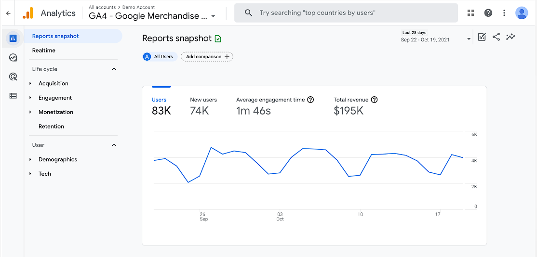Click the Add comparison button

(207, 57)
